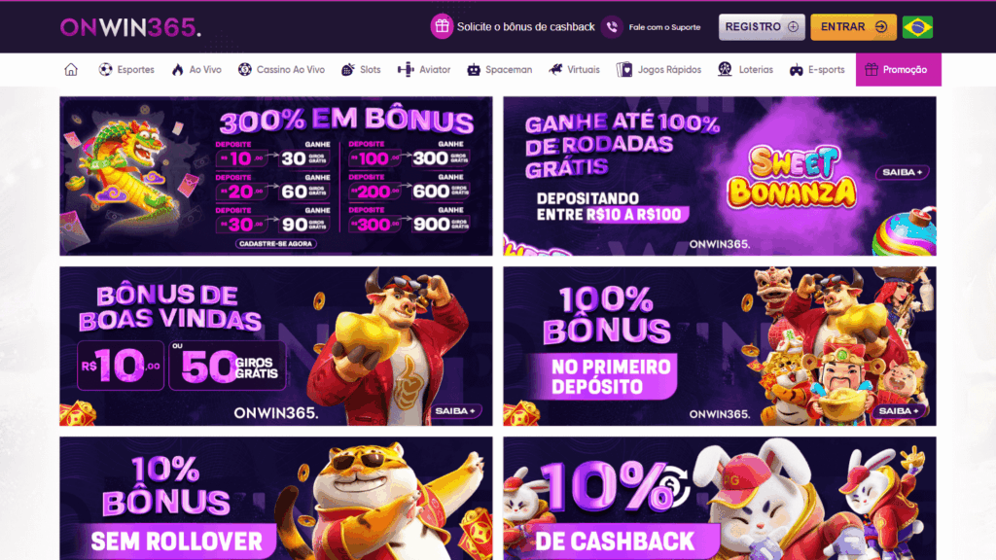Open Esportes soccer ball menu item

click(x=126, y=70)
